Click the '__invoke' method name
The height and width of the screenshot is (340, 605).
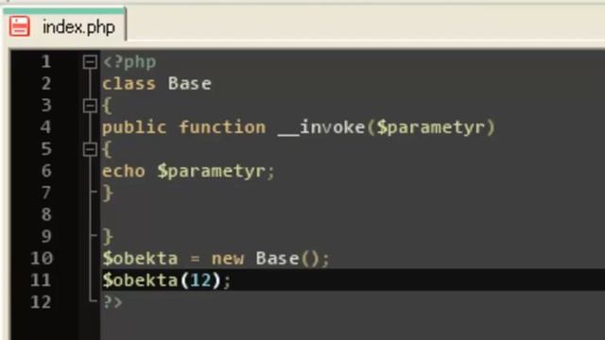click(321, 127)
